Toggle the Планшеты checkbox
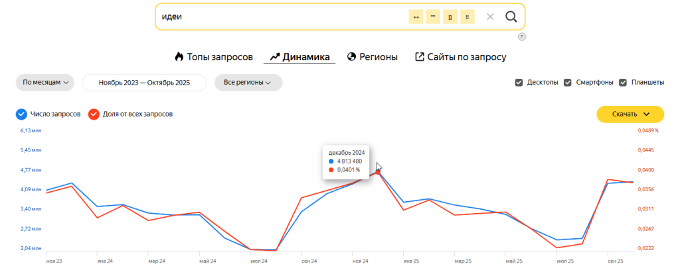This screenshot has height=270, width=680. [x=623, y=83]
